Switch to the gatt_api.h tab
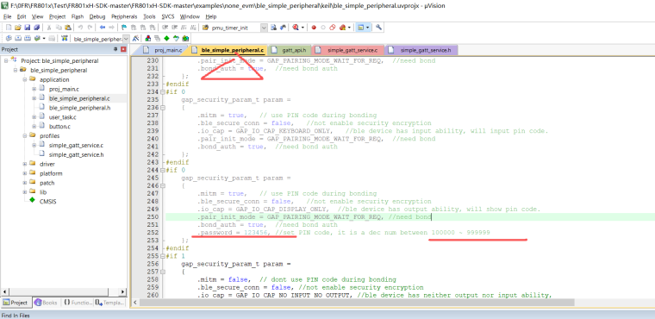Viewport: 655px width, 319px height. pyautogui.click(x=289, y=50)
